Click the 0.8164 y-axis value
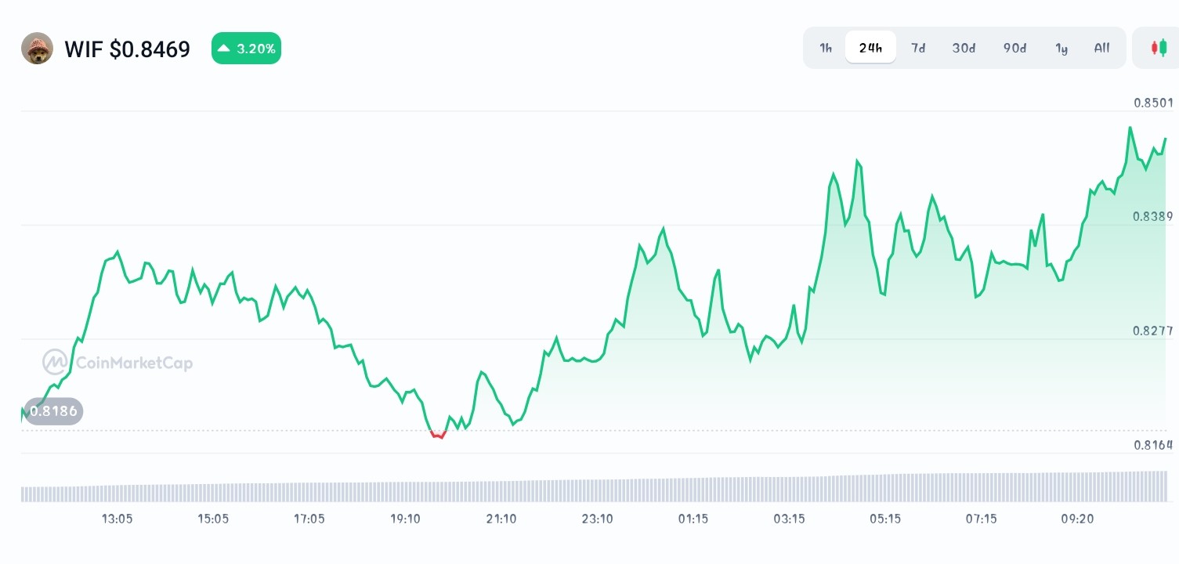The width and height of the screenshot is (1179, 564). point(1153,445)
